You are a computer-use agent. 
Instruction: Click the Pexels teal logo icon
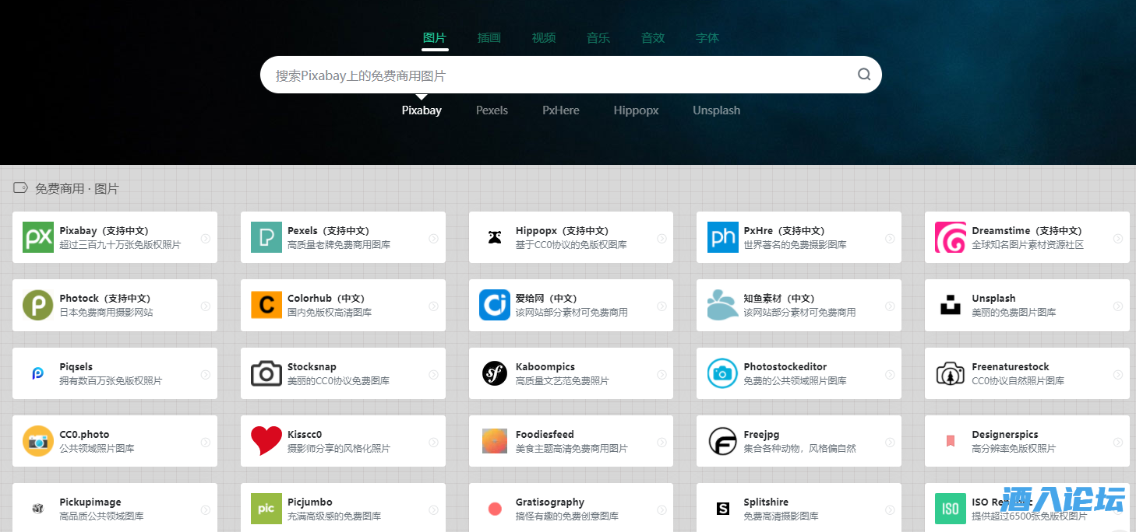click(266, 237)
